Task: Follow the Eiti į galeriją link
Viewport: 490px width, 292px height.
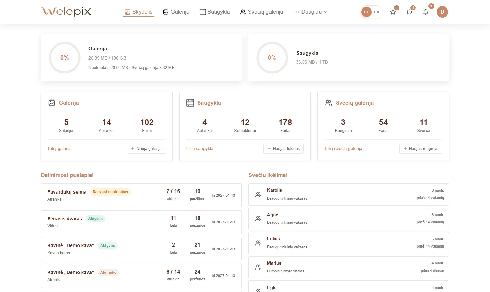Action: [x=60, y=149]
